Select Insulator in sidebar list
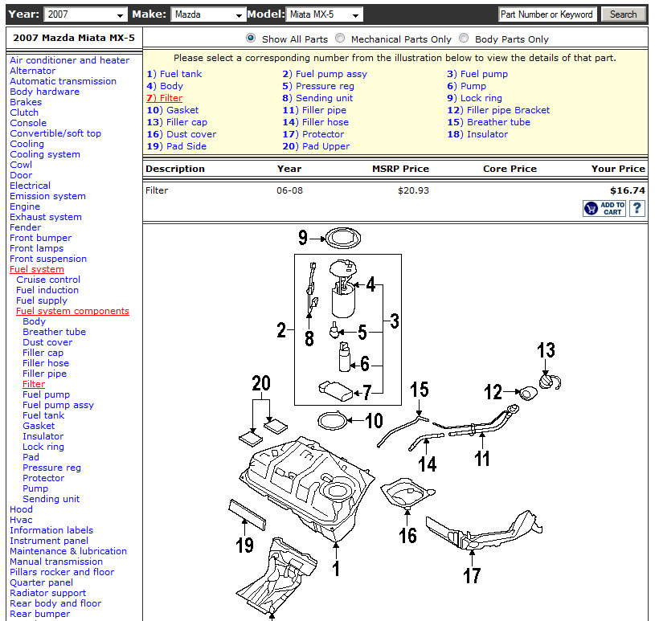The width and height of the screenshot is (655, 621). (43, 436)
